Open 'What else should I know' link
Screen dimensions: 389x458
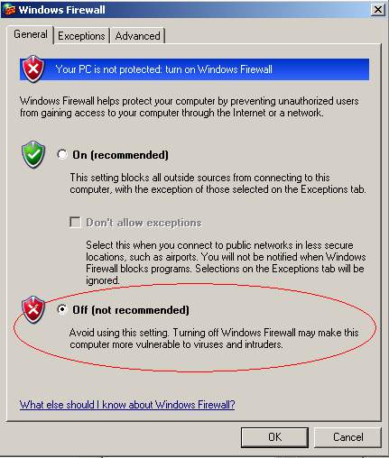127,405
